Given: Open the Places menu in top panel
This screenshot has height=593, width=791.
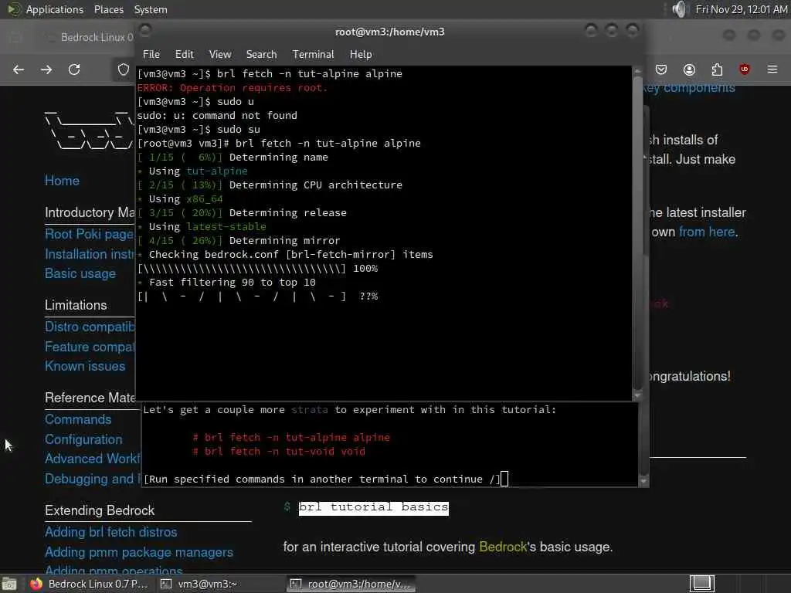Looking at the screenshot, I should tap(108, 9).
